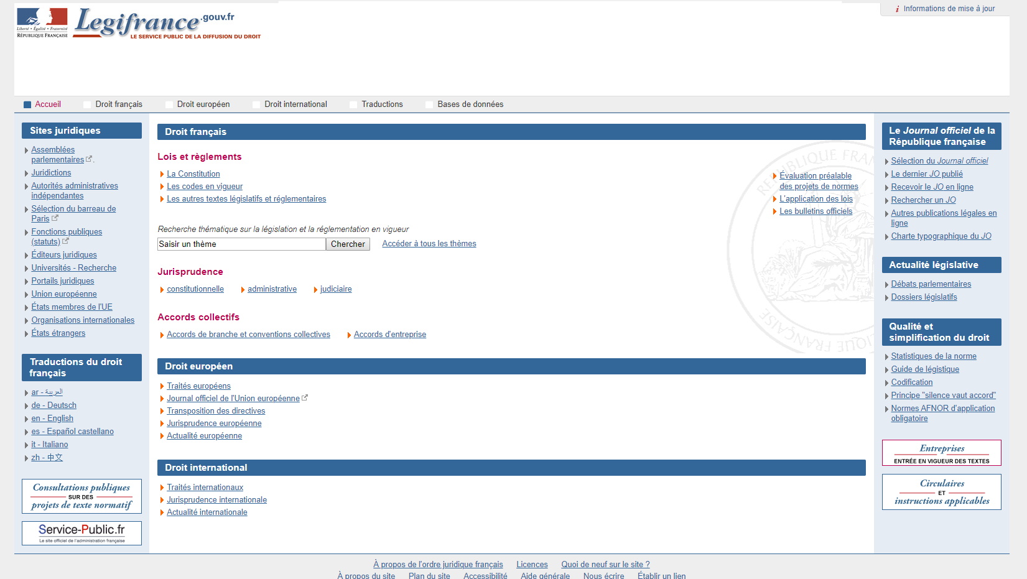Open Accéder à tous les thèmes
The height and width of the screenshot is (579, 1027).
pyautogui.click(x=429, y=244)
